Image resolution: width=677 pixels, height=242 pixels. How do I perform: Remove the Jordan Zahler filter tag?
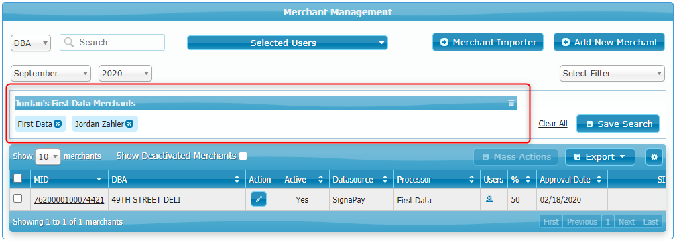click(129, 124)
